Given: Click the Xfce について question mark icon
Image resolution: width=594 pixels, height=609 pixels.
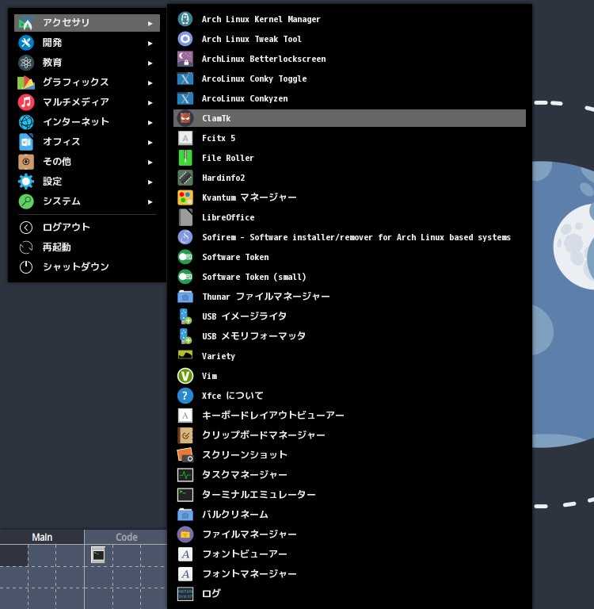Looking at the screenshot, I should (185, 396).
